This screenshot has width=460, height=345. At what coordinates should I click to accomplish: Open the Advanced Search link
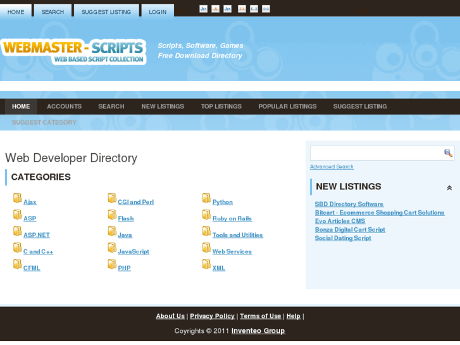coord(332,166)
